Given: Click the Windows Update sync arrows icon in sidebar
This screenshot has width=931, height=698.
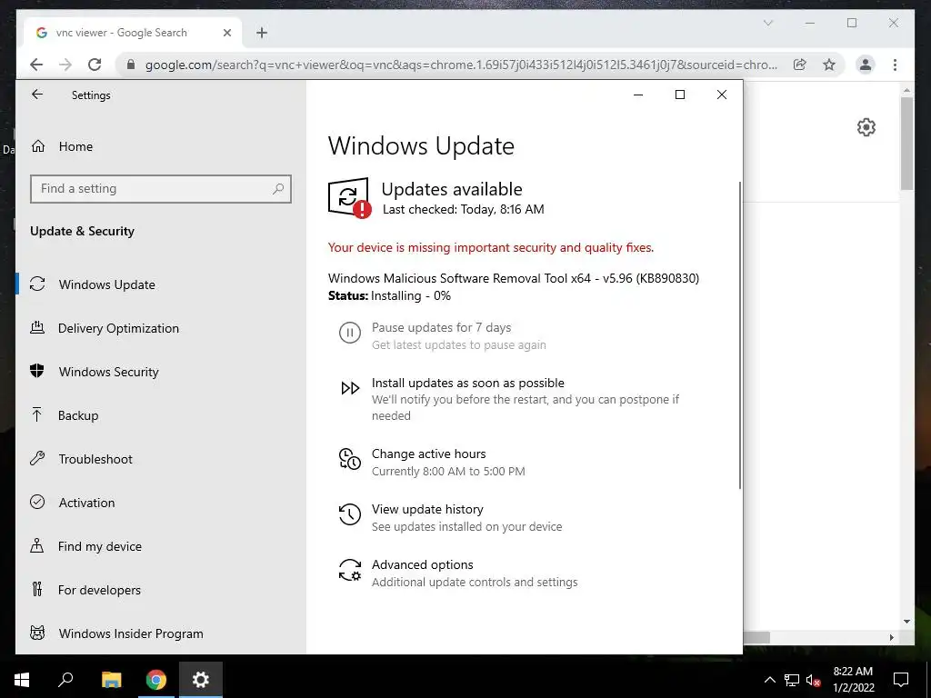Looking at the screenshot, I should coord(37,284).
